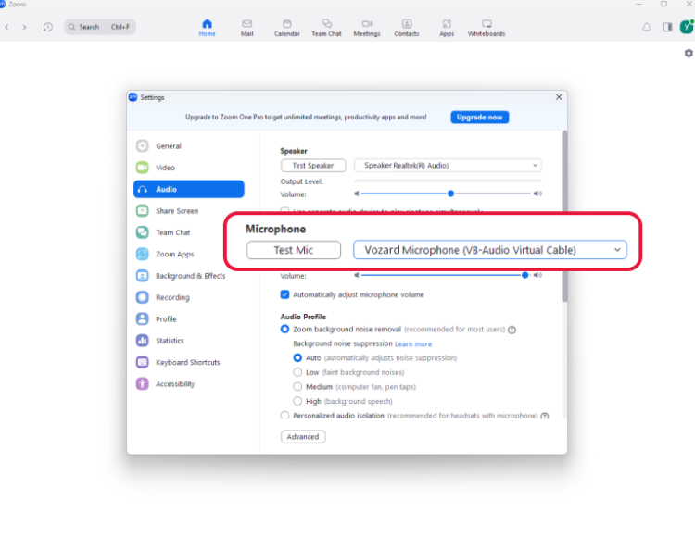695x537 pixels.
Task: Open the Mail icon in top bar
Action: [x=246, y=28]
